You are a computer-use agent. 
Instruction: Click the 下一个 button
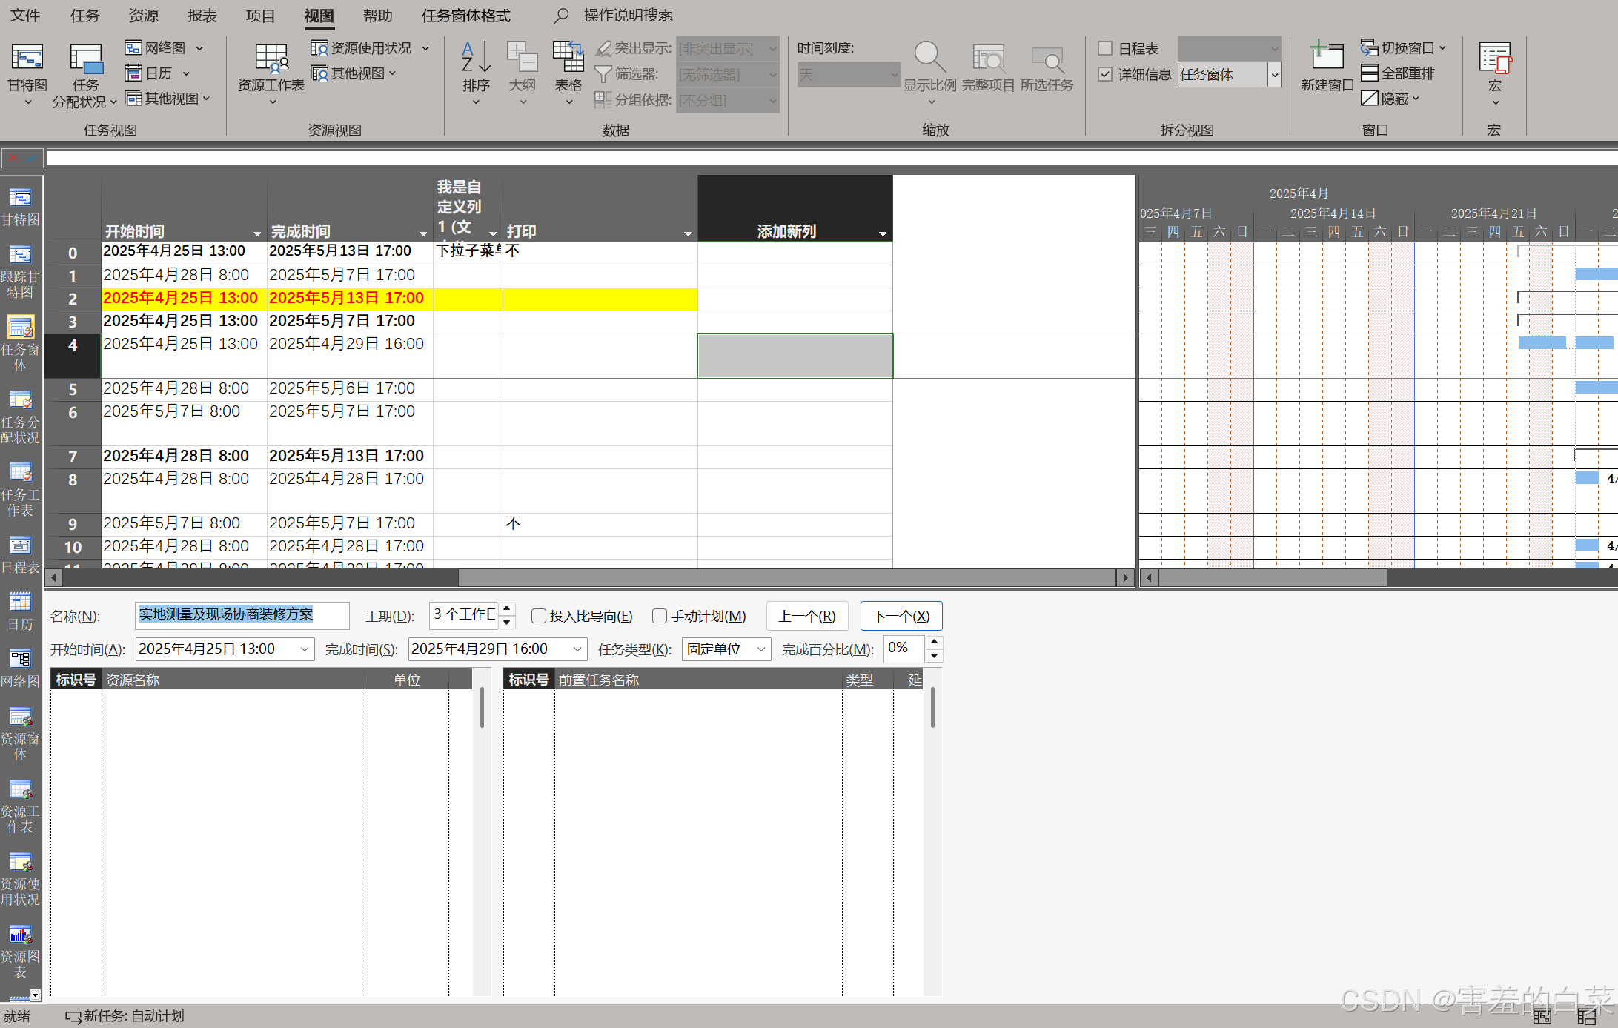(901, 616)
